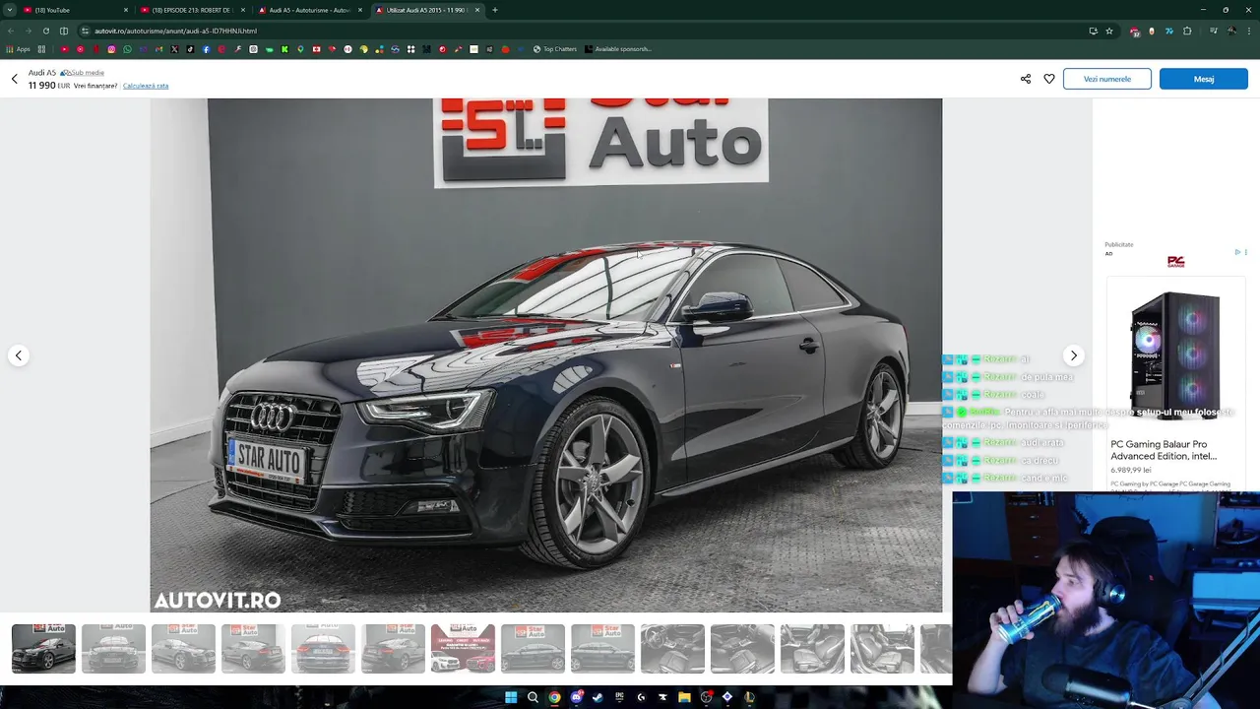This screenshot has width=1260, height=709.
Task: Open Windows taskbar search
Action: [533, 697]
